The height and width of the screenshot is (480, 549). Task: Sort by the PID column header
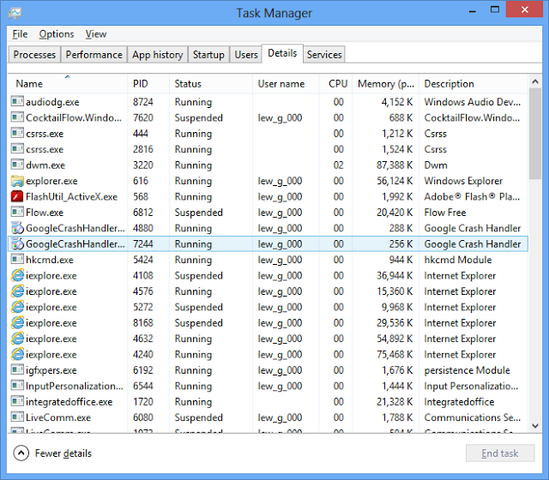pos(148,84)
